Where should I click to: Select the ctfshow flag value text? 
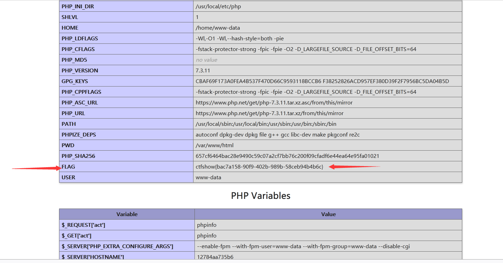pyautogui.click(x=259, y=167)
